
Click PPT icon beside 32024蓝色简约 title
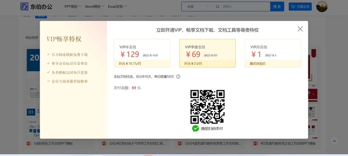click(x=180, y=143)
